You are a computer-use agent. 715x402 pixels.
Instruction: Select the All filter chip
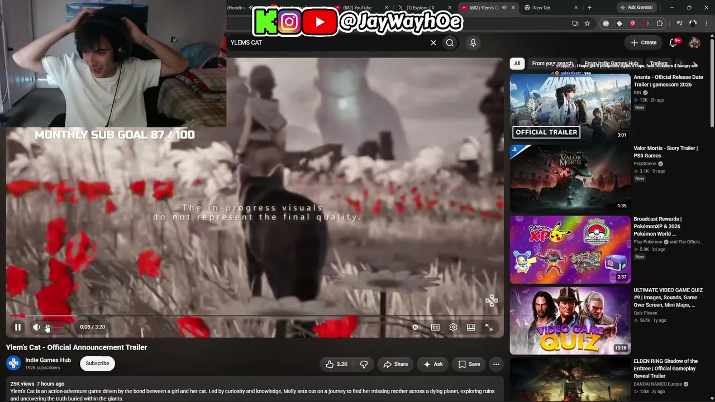[x=517, y=64]
